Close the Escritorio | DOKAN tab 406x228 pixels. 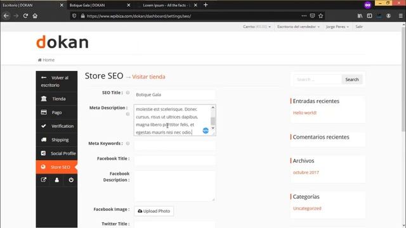coord(62,5)
